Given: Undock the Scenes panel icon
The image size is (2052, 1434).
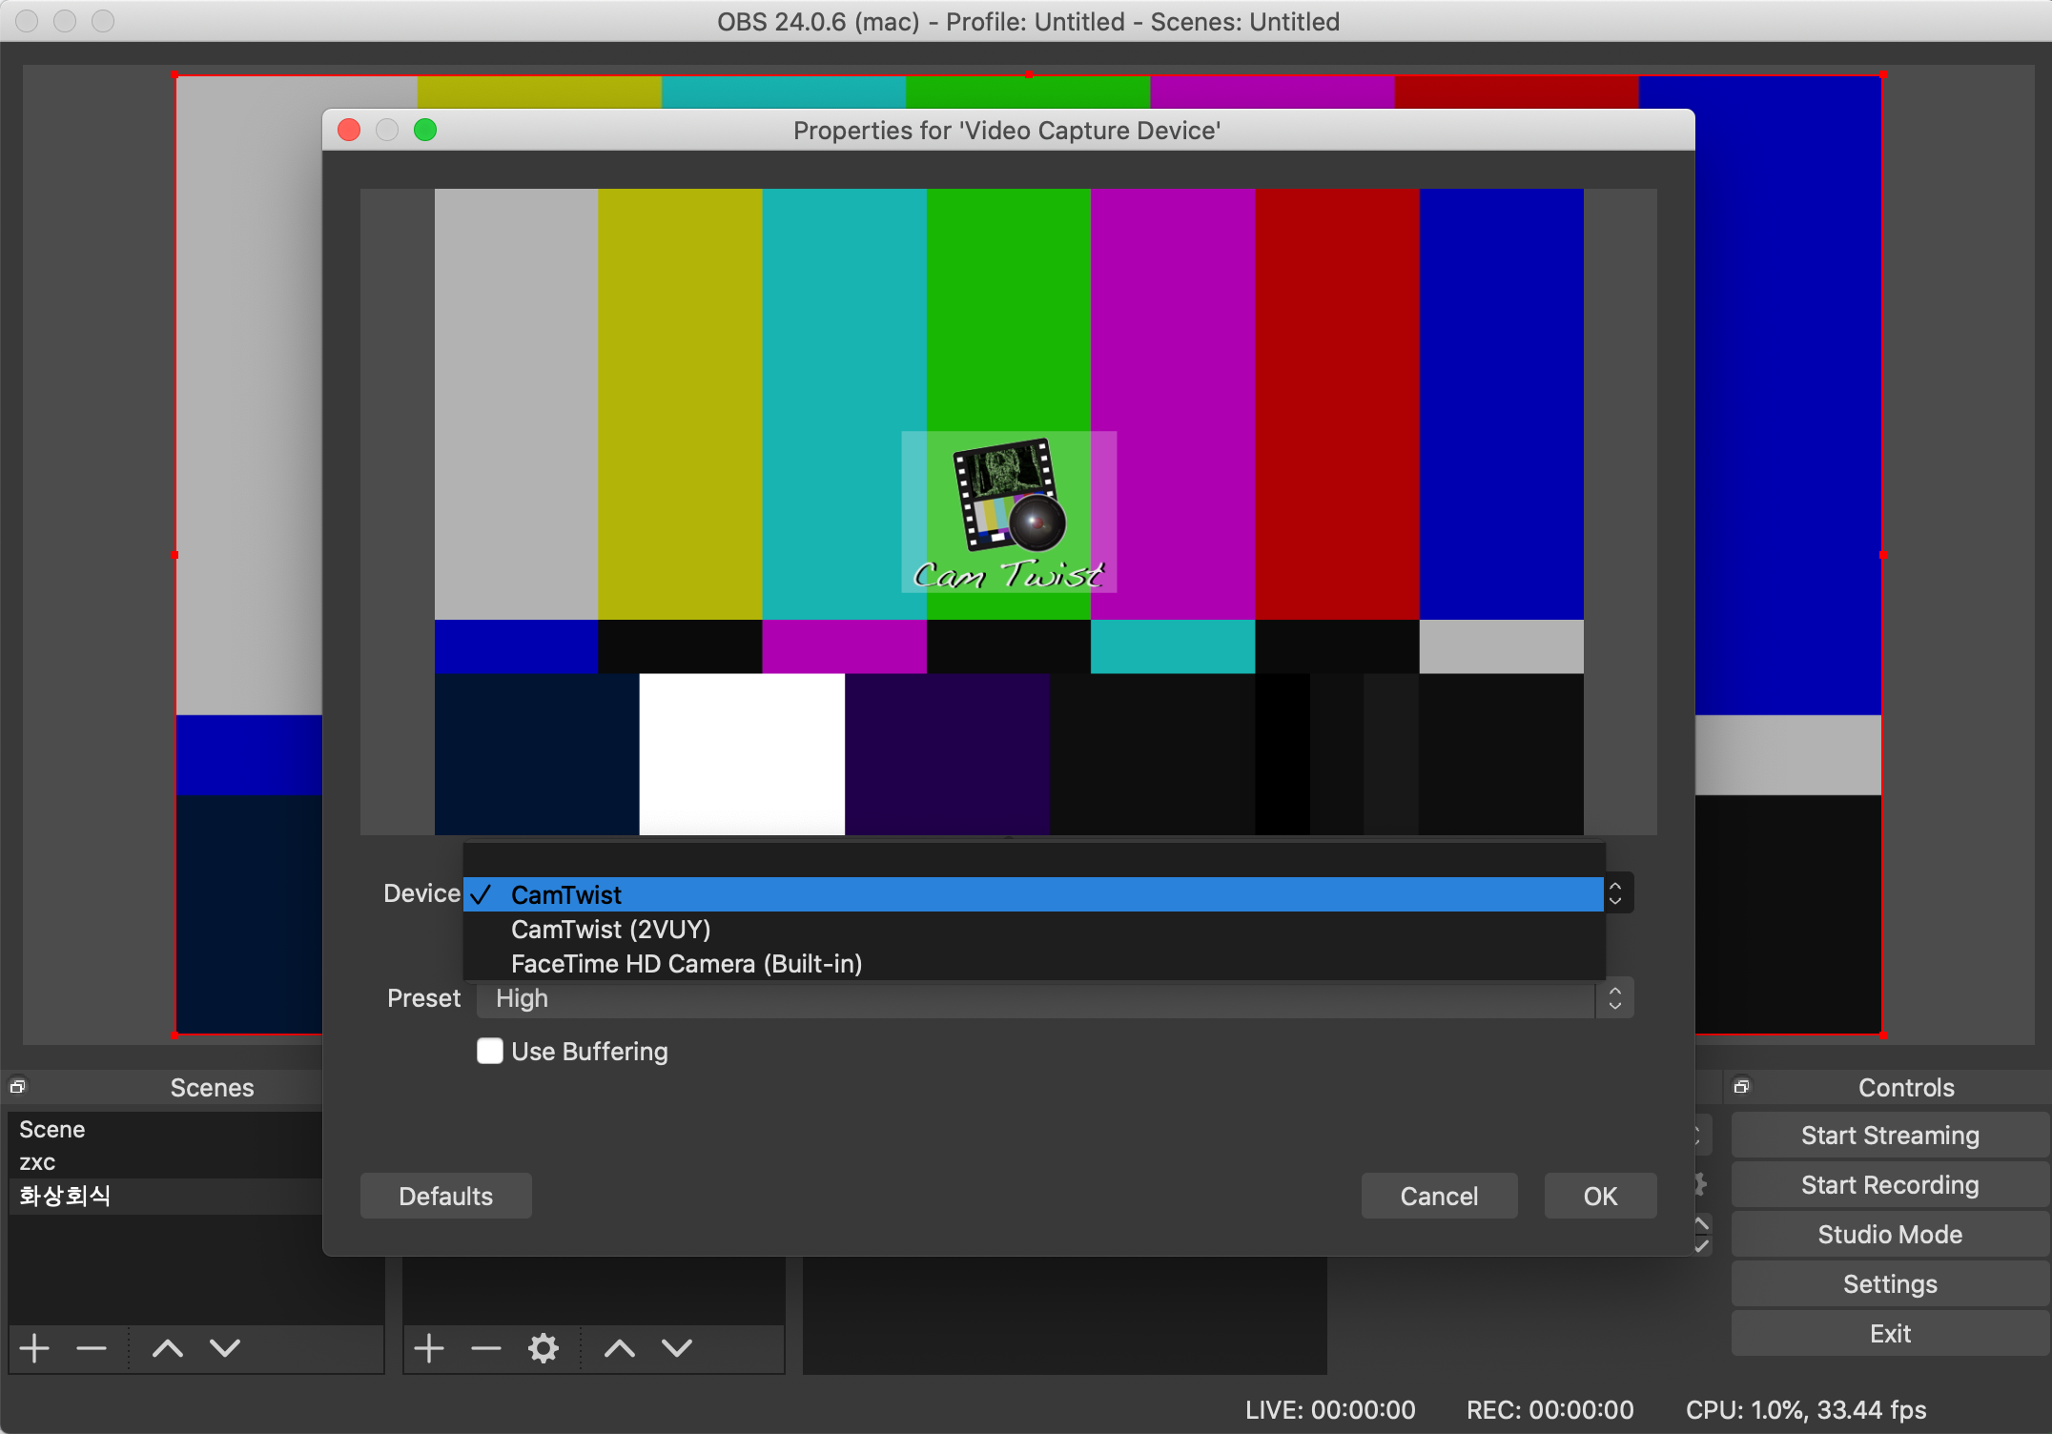Looking at the screenshot, I should coord(18,1087).
